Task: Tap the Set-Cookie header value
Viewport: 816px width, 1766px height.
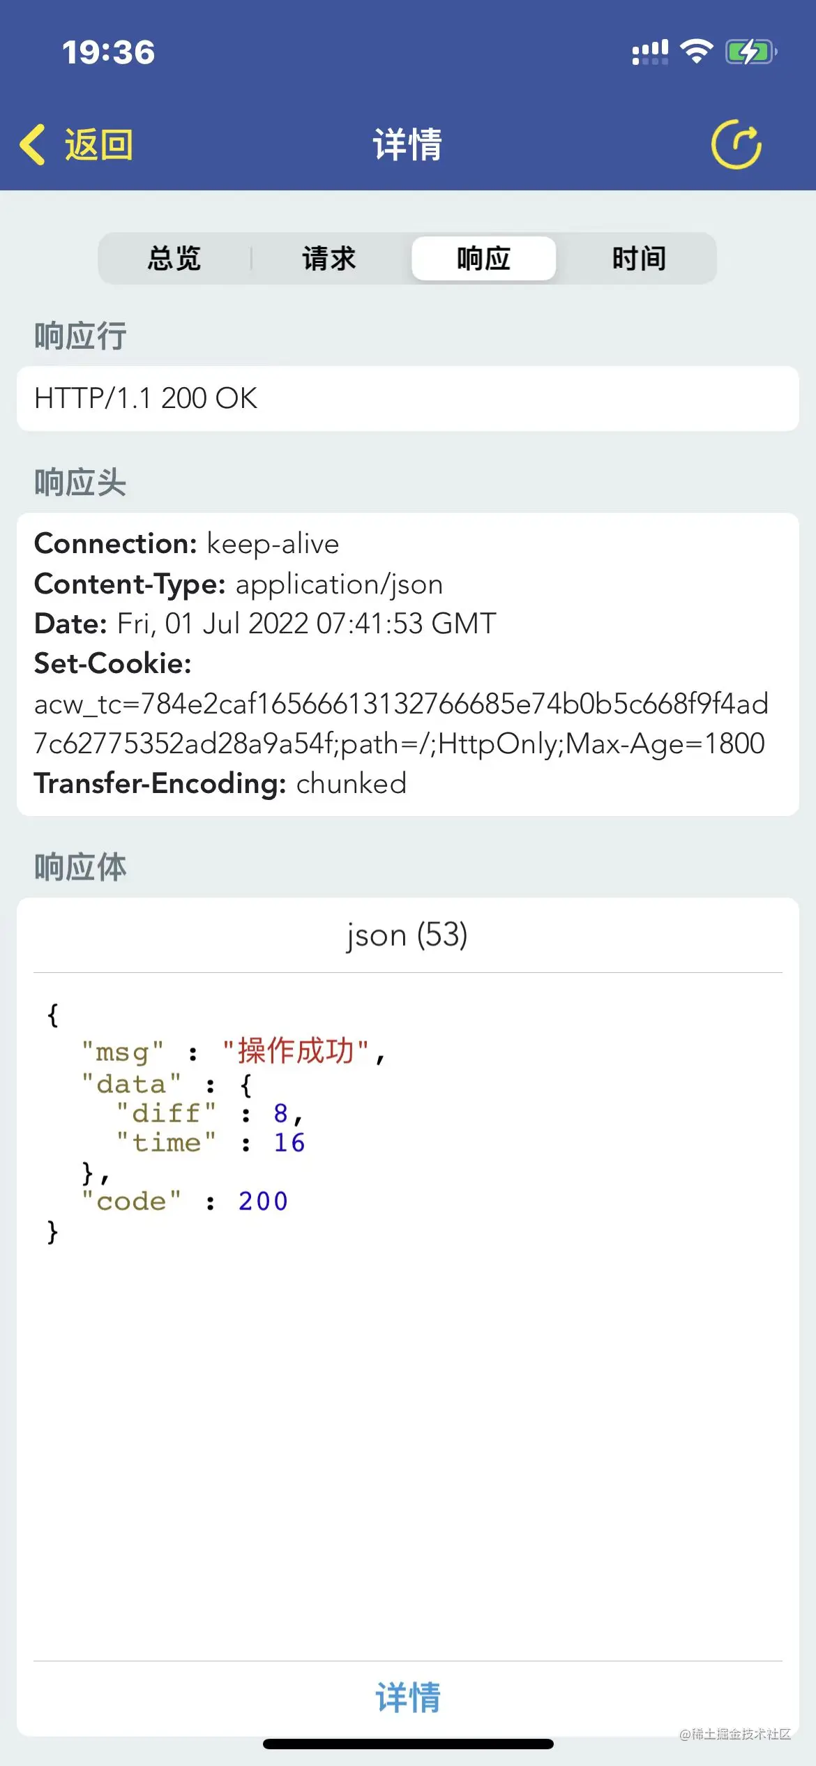Action: [400, 724]
